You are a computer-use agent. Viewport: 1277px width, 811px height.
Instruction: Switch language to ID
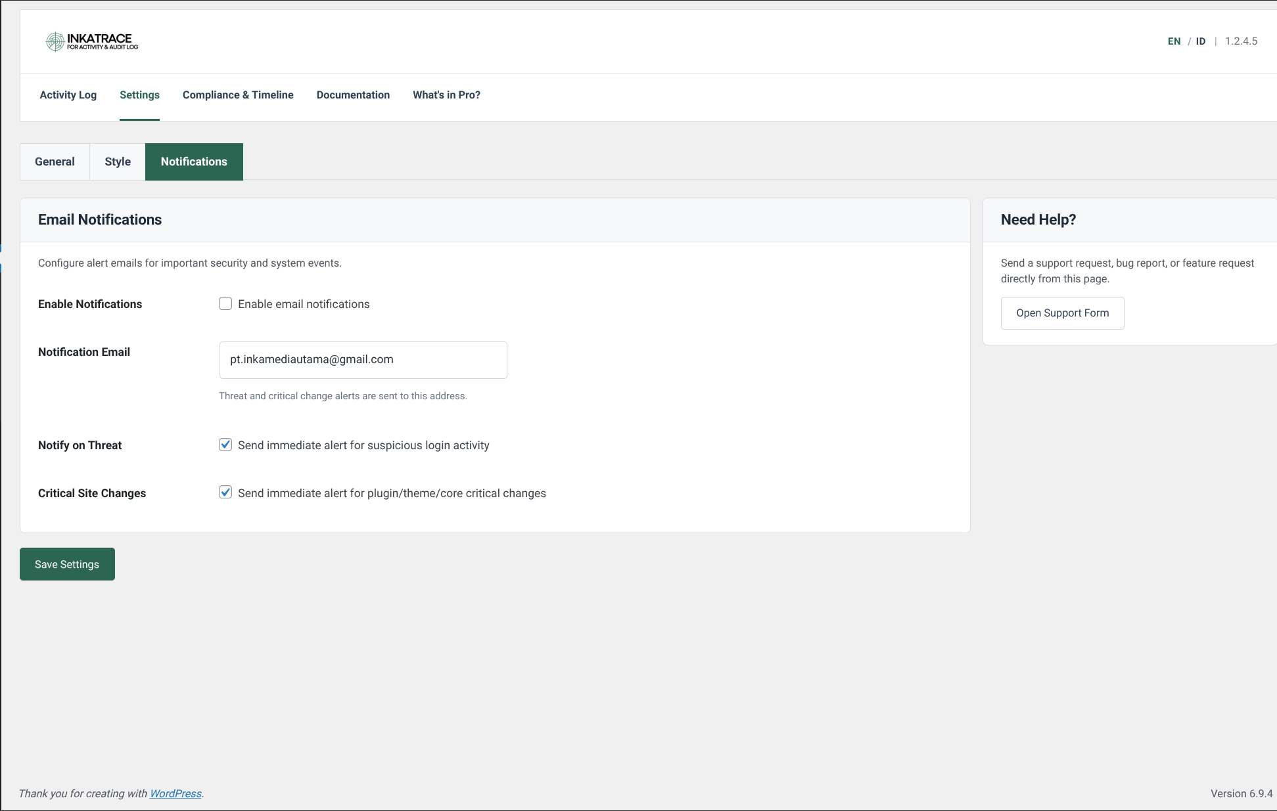point(1201,41)
